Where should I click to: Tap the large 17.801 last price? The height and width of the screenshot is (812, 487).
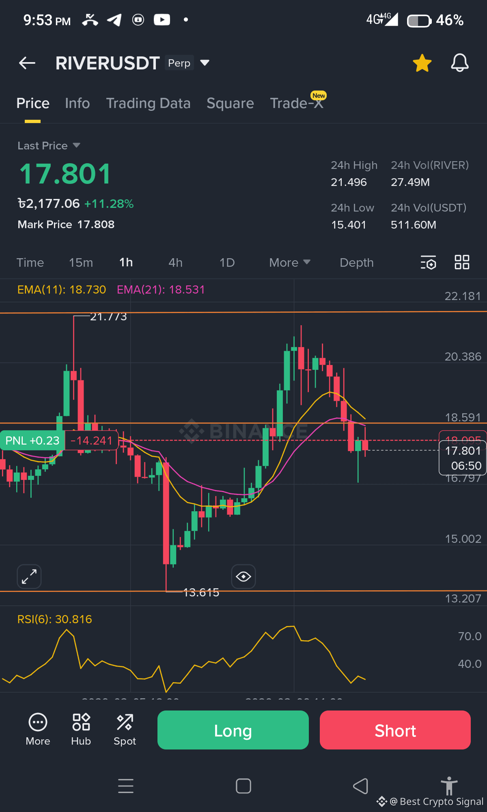tap(65, 174)
